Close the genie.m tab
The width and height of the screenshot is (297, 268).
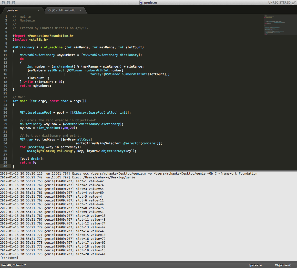click(x=38, y=10)
